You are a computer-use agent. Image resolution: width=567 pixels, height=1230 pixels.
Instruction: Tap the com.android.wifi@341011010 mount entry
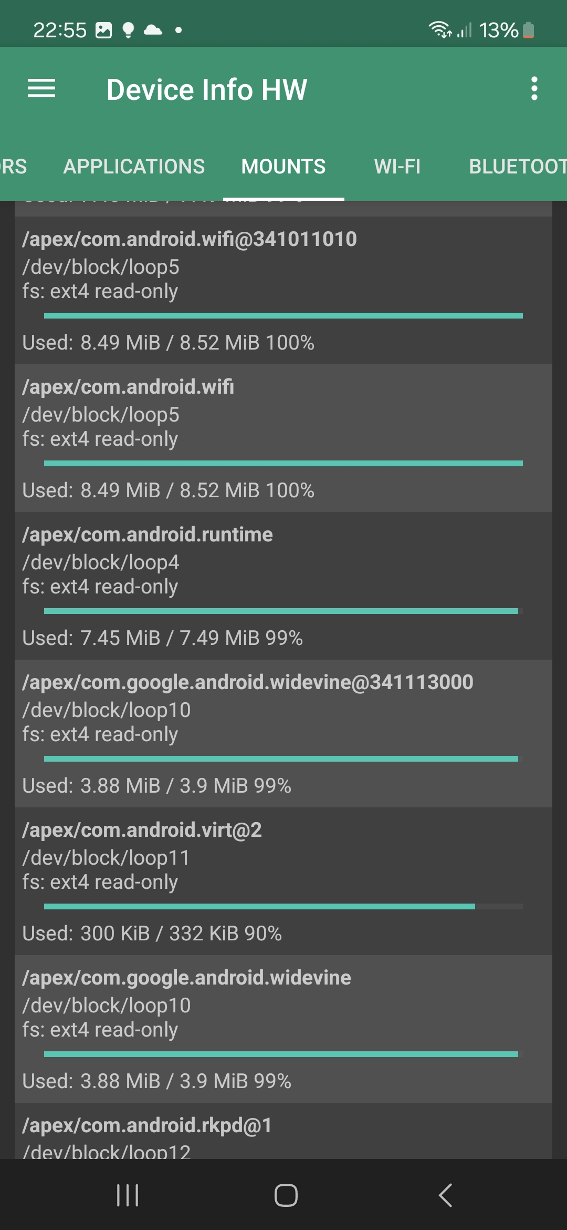(283, 290)
